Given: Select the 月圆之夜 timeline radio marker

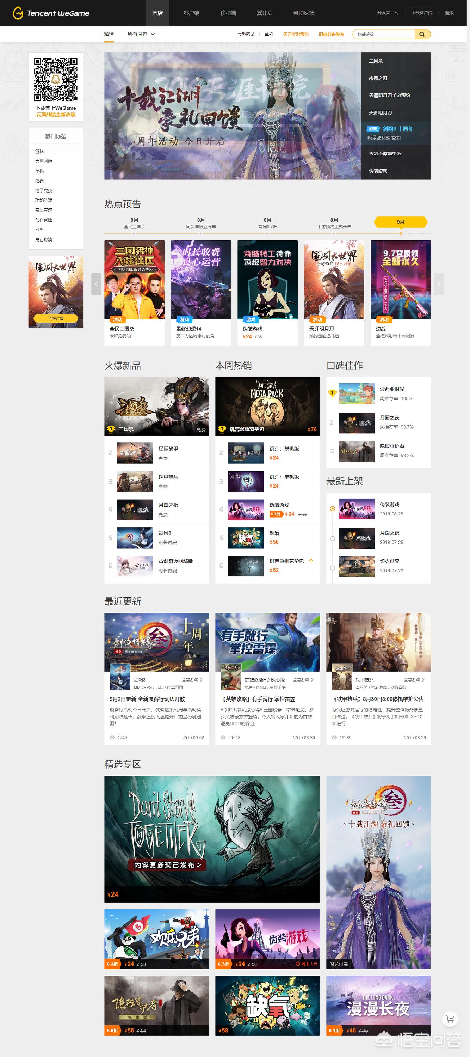Looking at the screenshot, I should (333, 538).
